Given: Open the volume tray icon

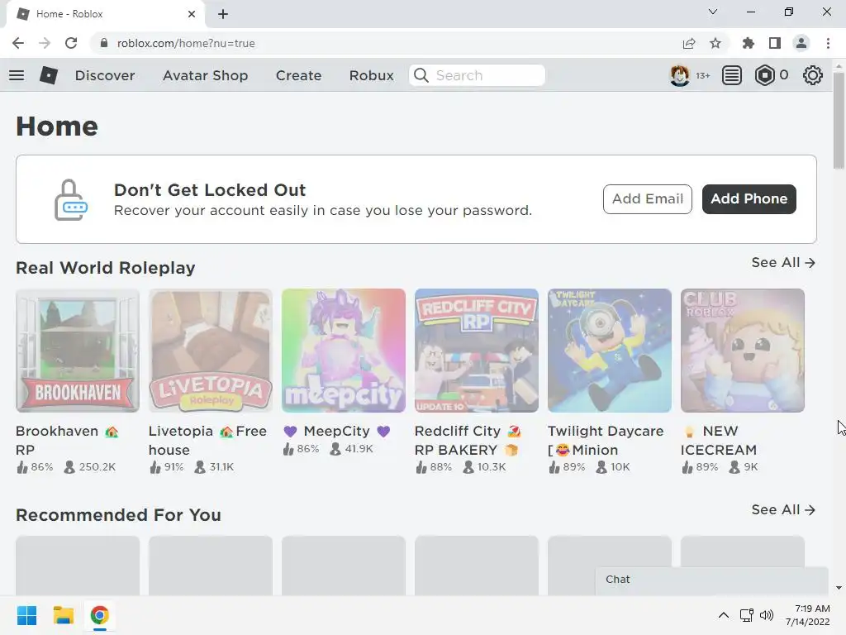Looking at the screenshot, I should pyautogui.click(x=767, y=615).
